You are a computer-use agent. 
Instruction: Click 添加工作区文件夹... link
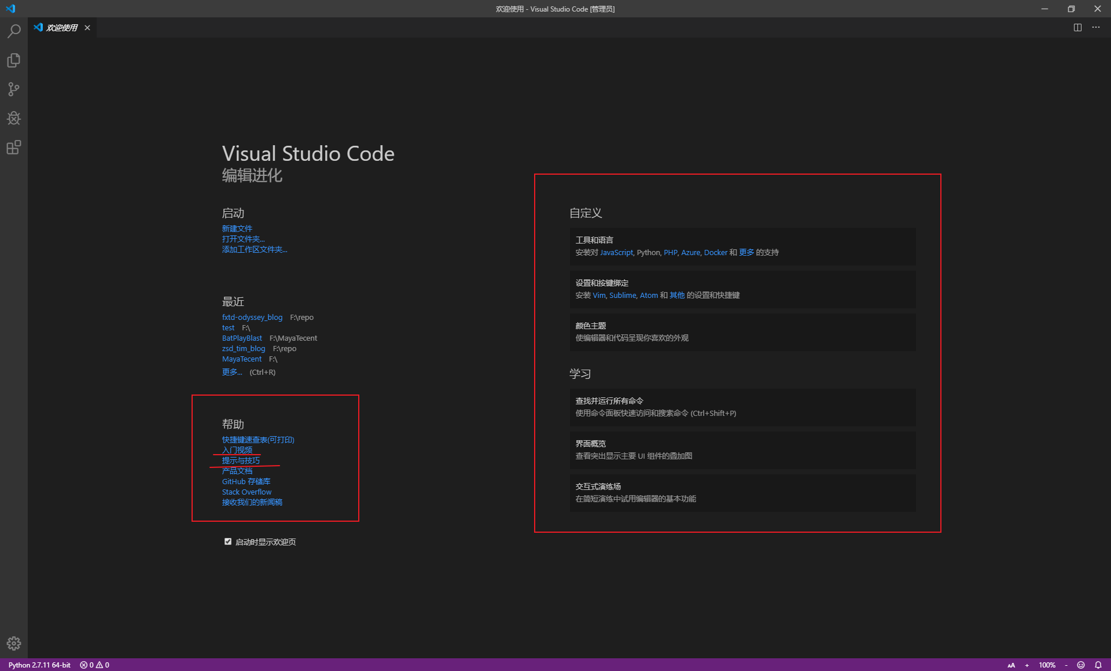pyautogui.click(x=255, y=249)
